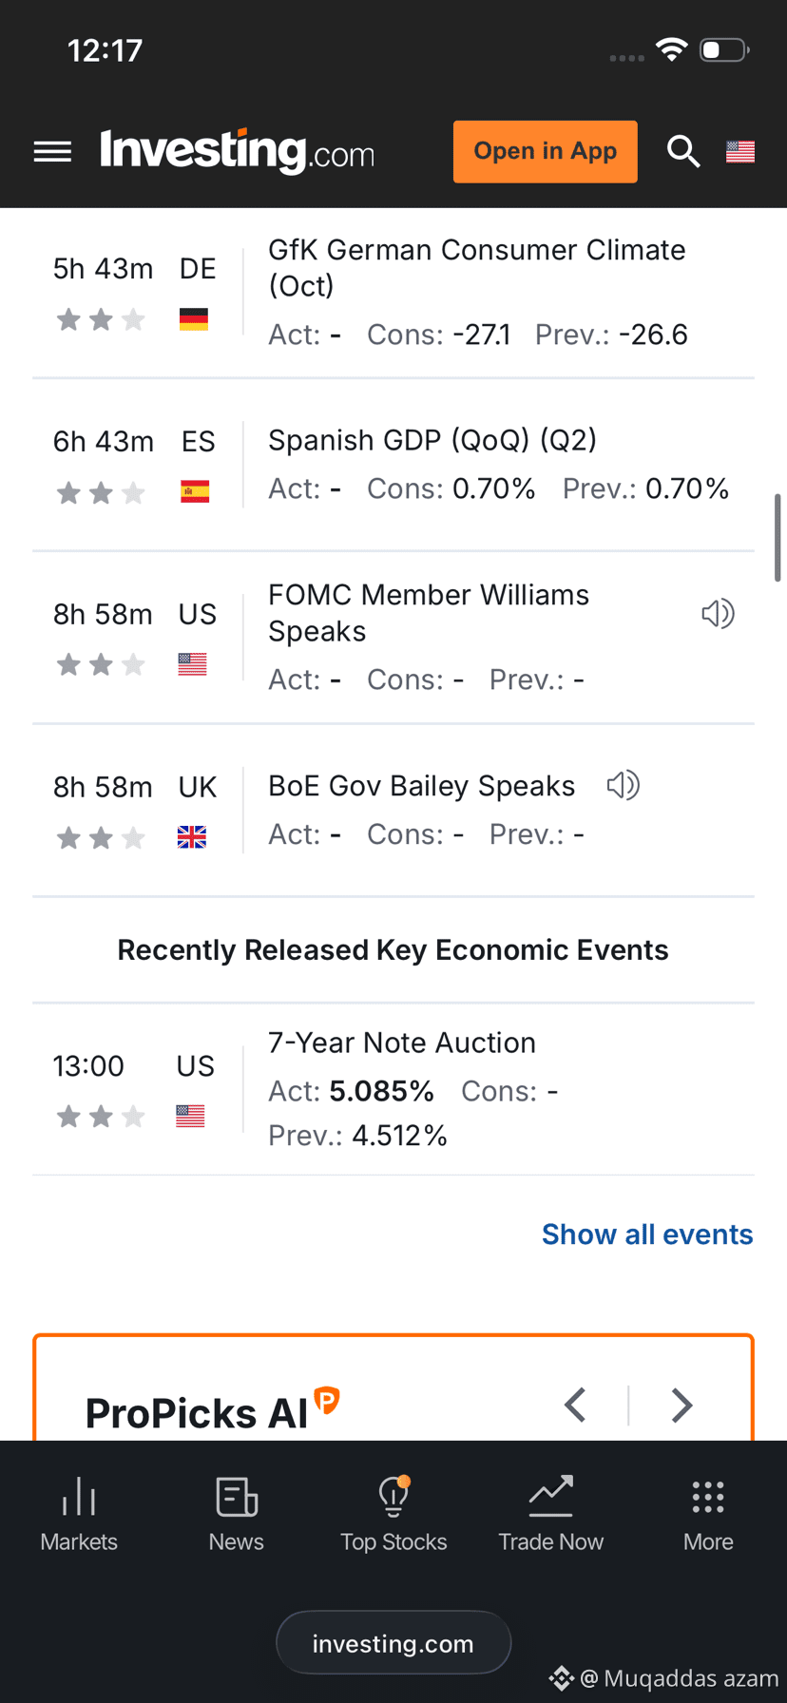Tap the search magnifier icon
Viewport: 787px width, 1703px height.
(683, 151)
